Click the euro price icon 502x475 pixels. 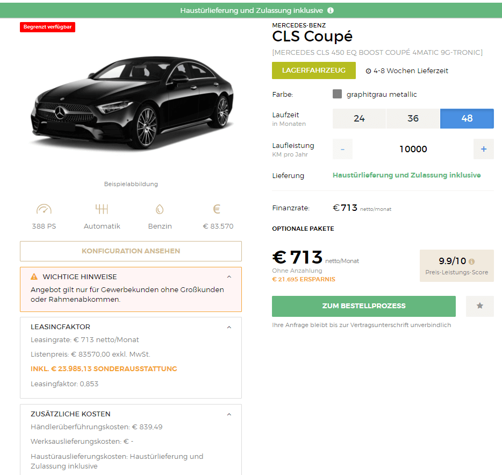217,209
